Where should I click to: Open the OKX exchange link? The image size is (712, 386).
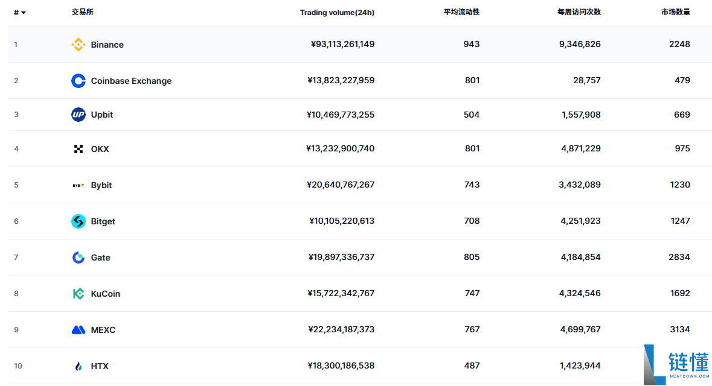point(100,149)
